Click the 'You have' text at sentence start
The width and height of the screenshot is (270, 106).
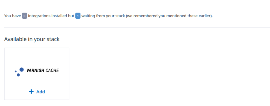[13, 16]
